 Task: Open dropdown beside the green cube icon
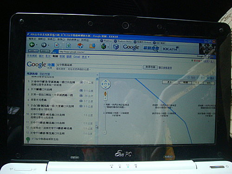[108, 47]
